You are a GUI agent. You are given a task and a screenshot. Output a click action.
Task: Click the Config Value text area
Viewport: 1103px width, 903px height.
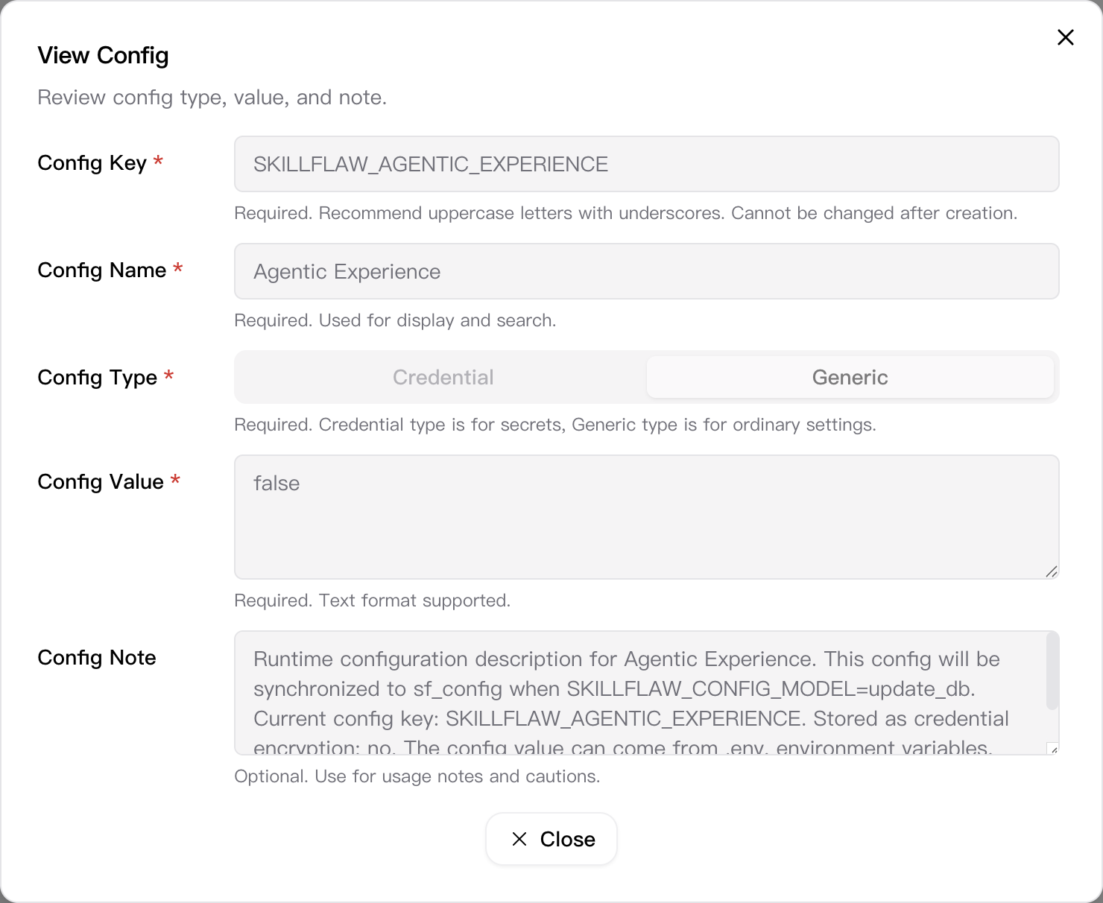[x=646, y=517]
